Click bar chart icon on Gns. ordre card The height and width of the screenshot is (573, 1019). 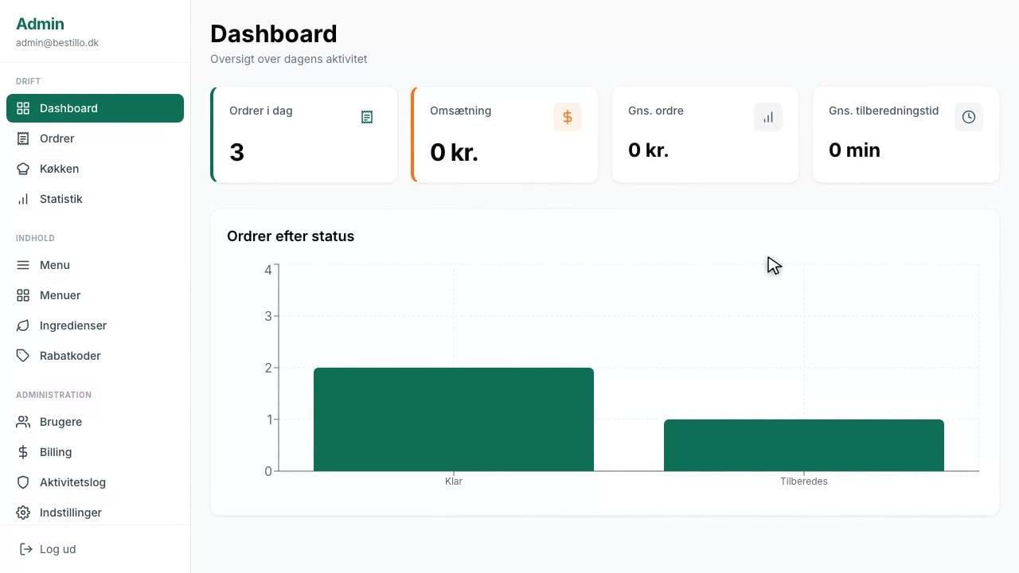768,117
